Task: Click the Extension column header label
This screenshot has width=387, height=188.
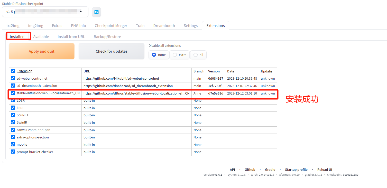Action: (25, 71)
